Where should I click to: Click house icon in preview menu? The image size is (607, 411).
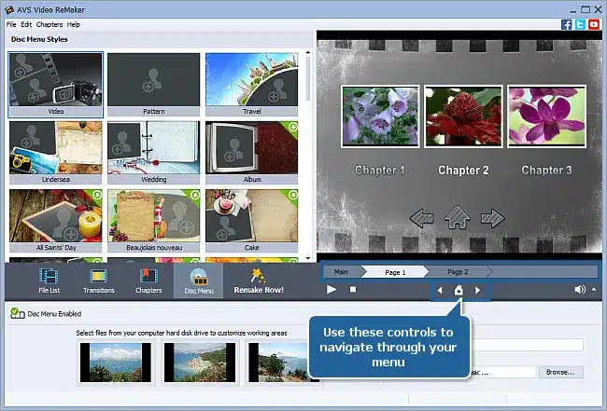pos(458,217)
